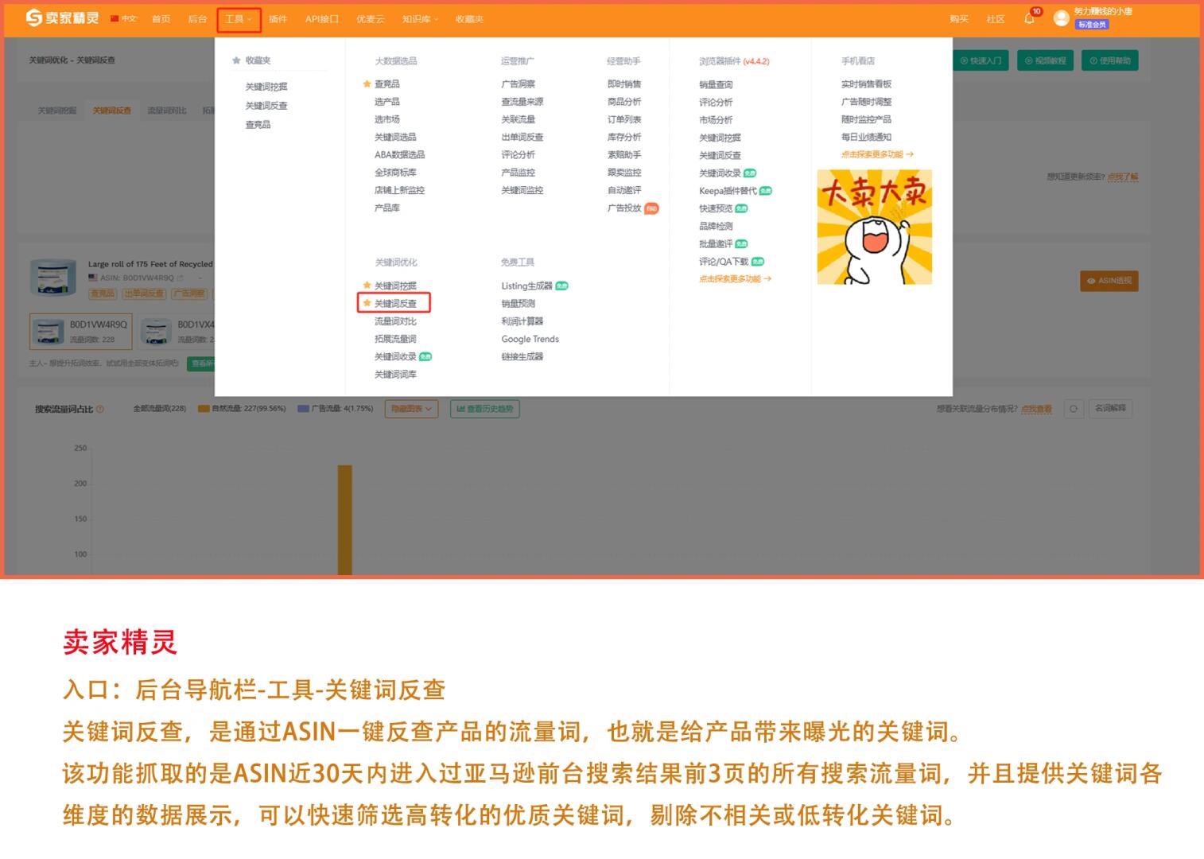This screenshot has height=859, width=1204.
Task: Select ABA数据选品 in the tools menu
Action: click(400, 155)
